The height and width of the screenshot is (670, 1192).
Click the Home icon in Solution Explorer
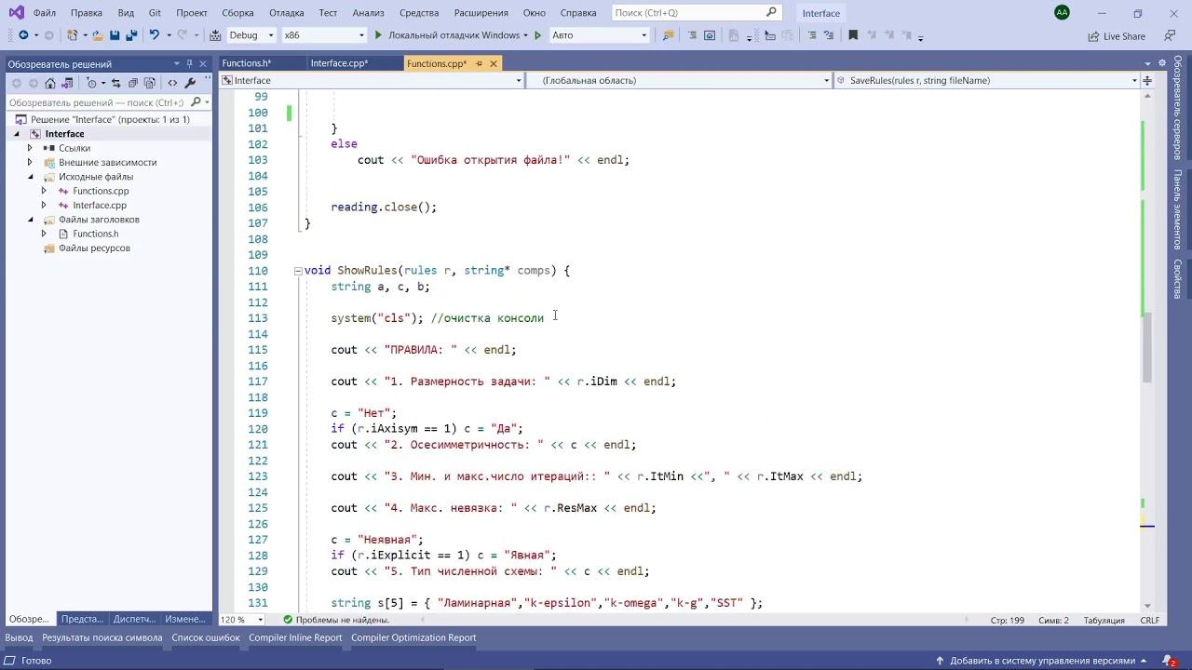(x=51, y=83)
